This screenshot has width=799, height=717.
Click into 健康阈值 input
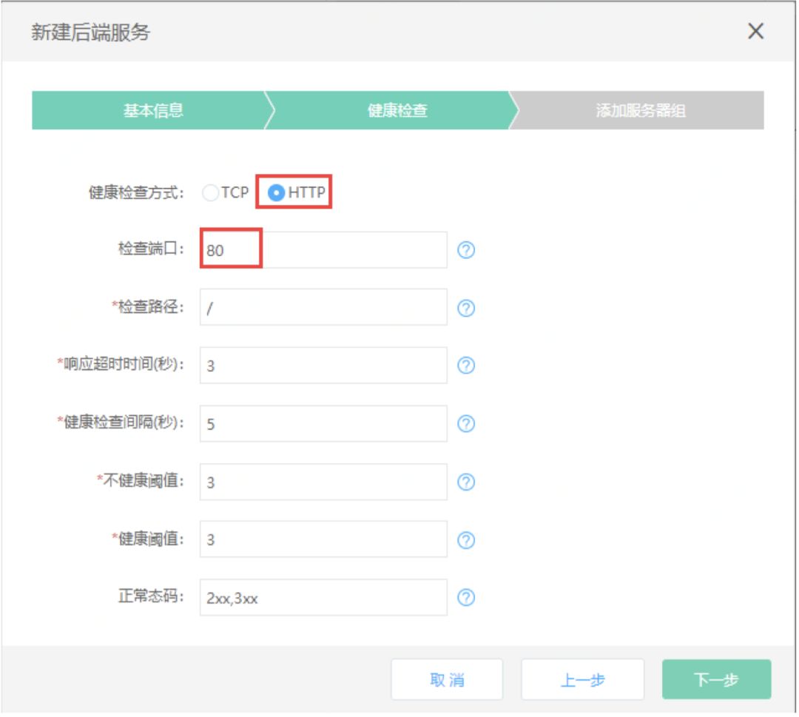coord(323,539)
